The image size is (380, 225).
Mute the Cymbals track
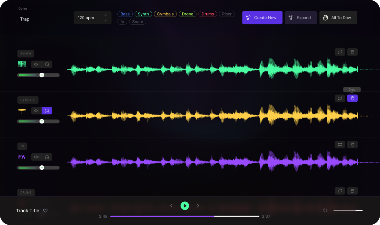pyautogui.click(x=36, y=111)
